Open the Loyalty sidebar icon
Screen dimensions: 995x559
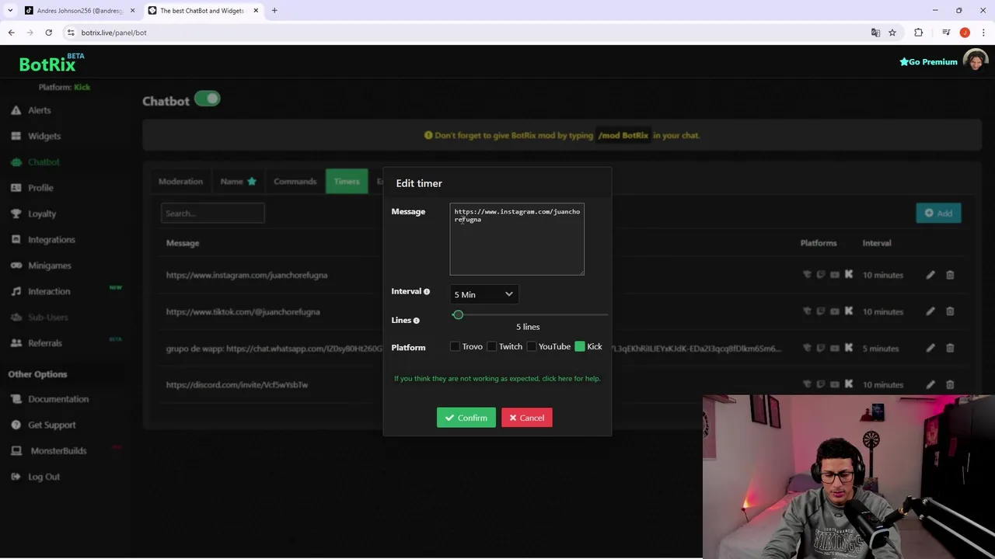pyautogui.click(x=16, y=214)
